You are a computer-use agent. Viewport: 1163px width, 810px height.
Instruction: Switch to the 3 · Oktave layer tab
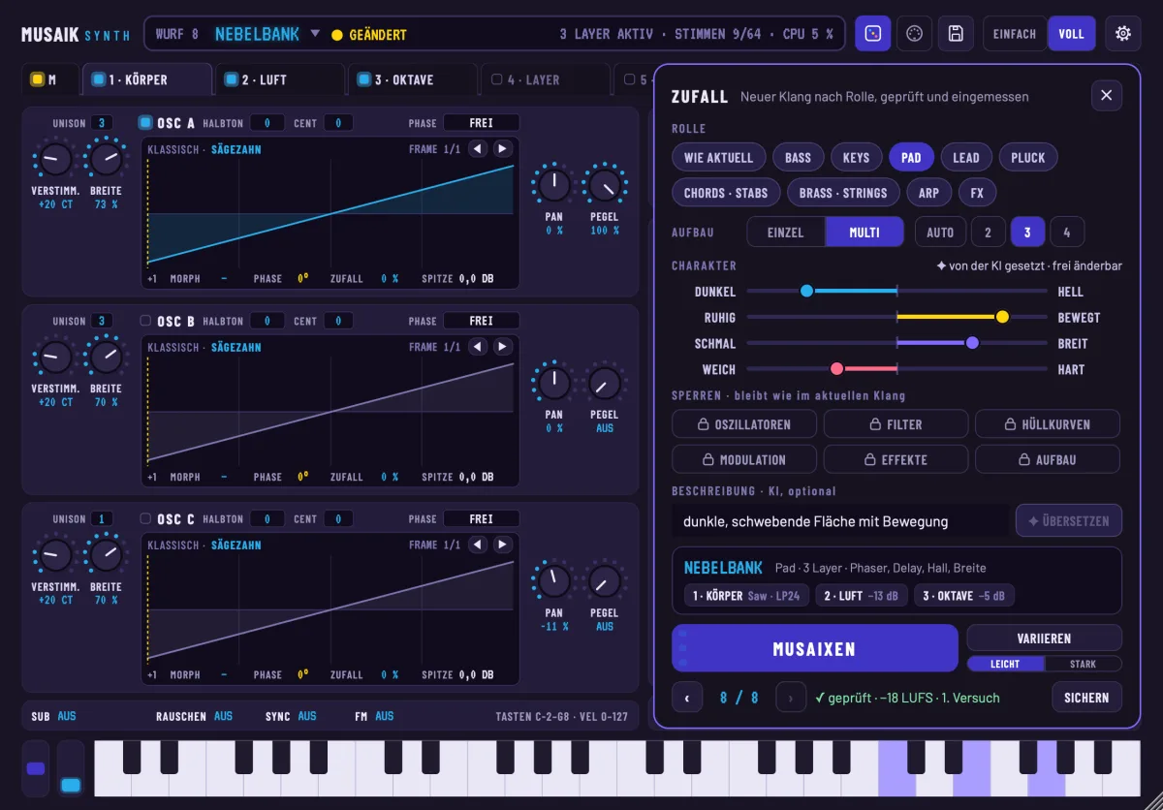[x=411, y=79]
